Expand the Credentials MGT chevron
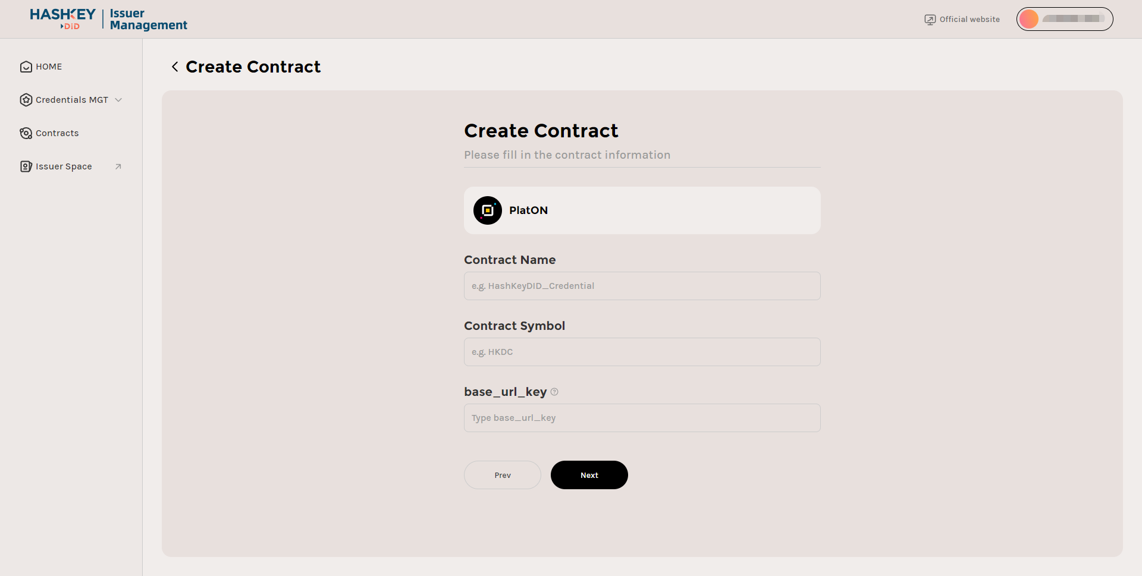 118,100
